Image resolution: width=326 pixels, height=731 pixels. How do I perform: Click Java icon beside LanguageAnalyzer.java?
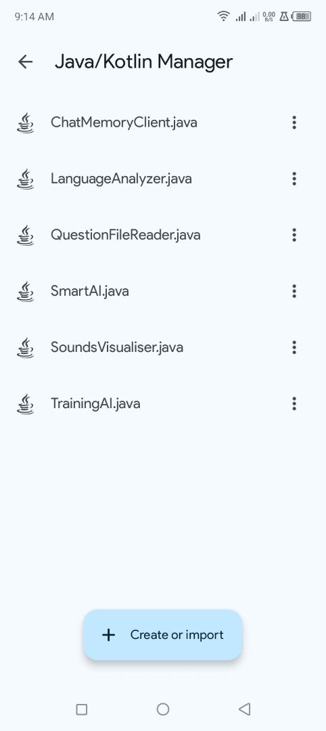25,179
